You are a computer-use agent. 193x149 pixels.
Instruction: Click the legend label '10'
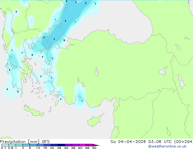[38, 148]
